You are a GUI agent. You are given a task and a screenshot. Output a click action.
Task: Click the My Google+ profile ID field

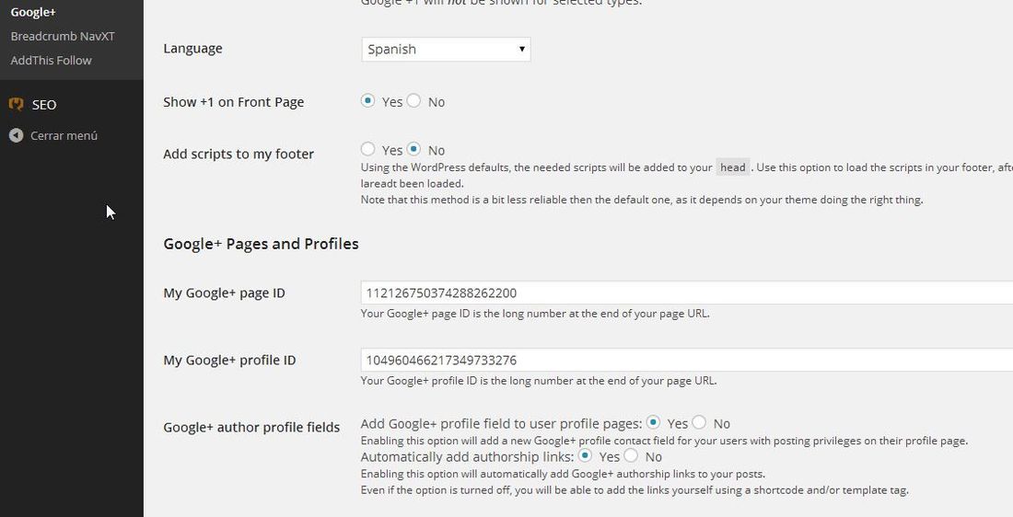click(x=687, y=361)
